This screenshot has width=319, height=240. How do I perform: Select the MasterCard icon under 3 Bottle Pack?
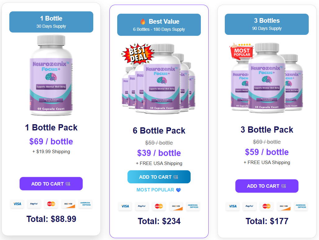click(x=266, y=206)
